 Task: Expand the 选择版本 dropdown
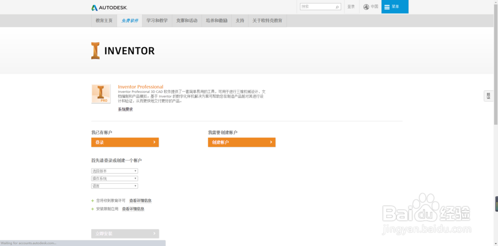coord(115,171)
